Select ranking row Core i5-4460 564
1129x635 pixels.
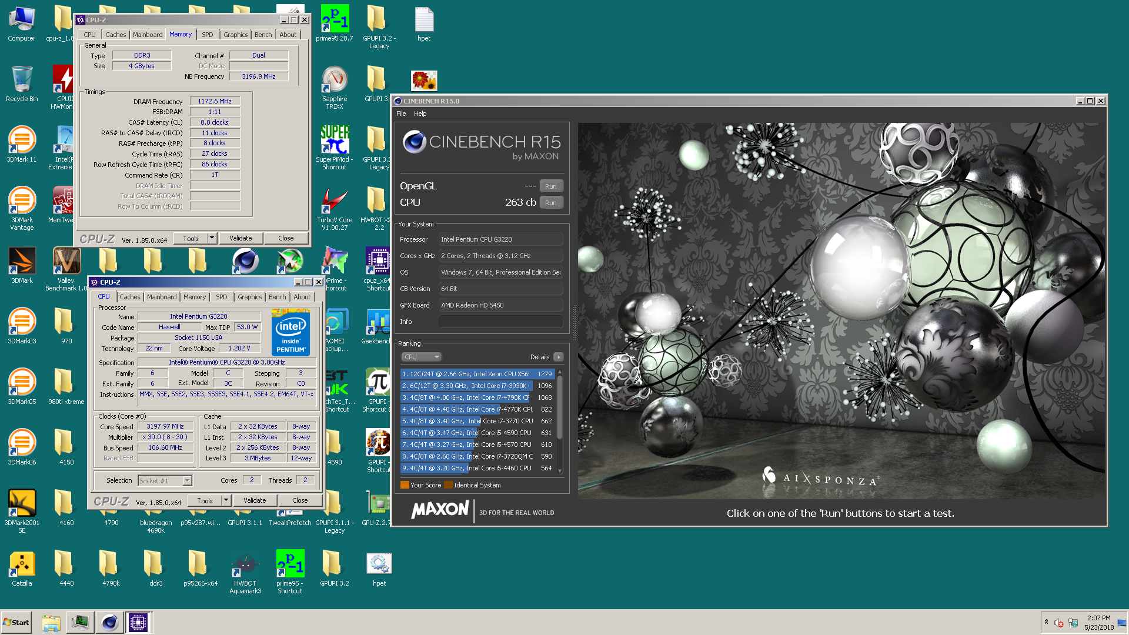(477, 468)
